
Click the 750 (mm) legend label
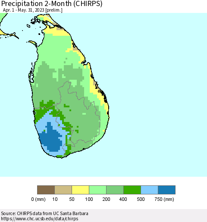[x=164, y=199]
